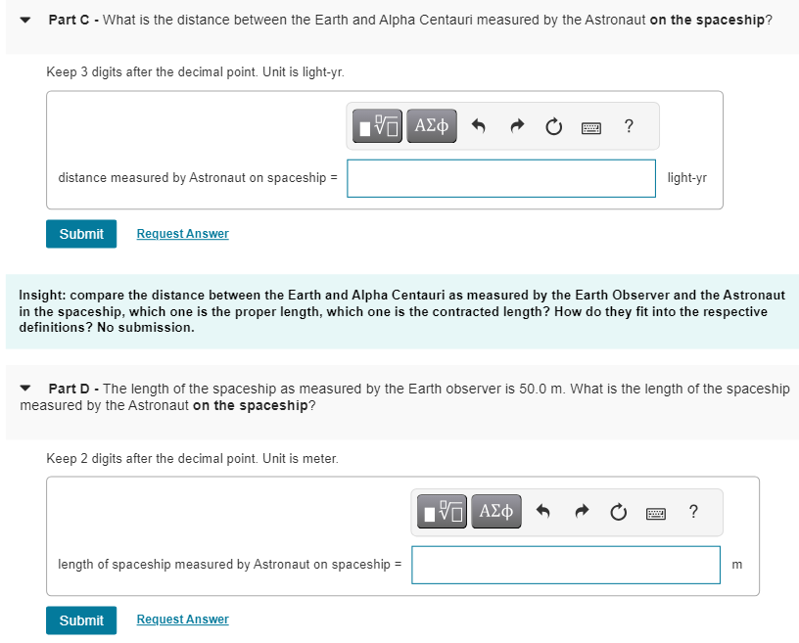This screenshot has width=799, height=643.
Task: Click help question mark in Part D toolbar
Action: click(x=693, y=511)
